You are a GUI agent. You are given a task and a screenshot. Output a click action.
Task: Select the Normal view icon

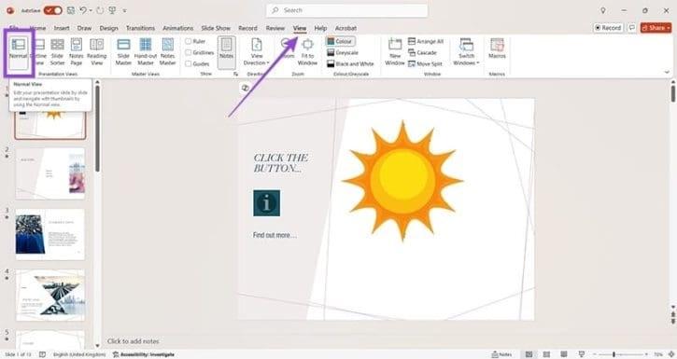(x=19, y=45)
